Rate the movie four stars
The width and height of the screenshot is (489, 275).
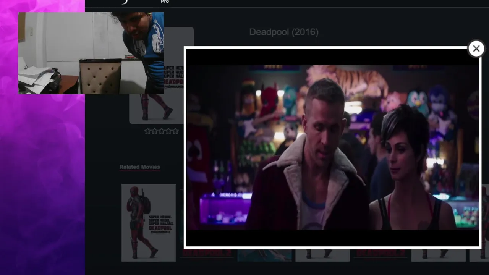[x=168, y=131]
